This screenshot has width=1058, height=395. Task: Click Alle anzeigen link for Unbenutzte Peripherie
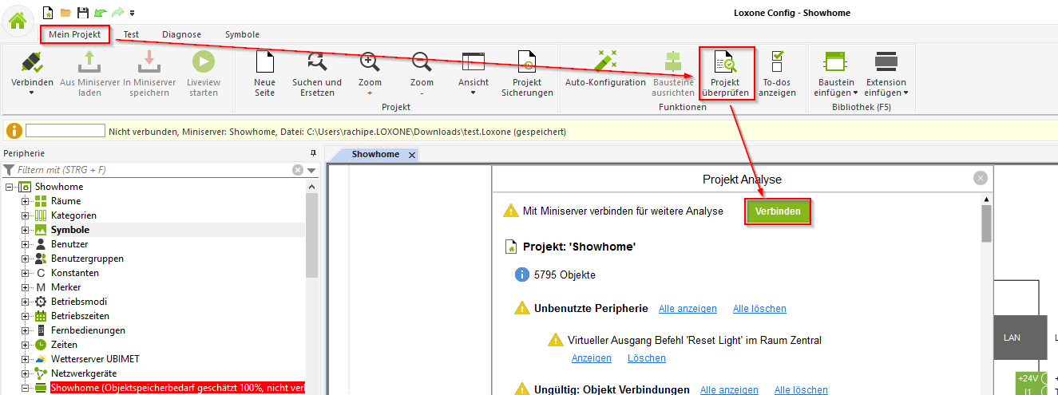coord(687,309)
